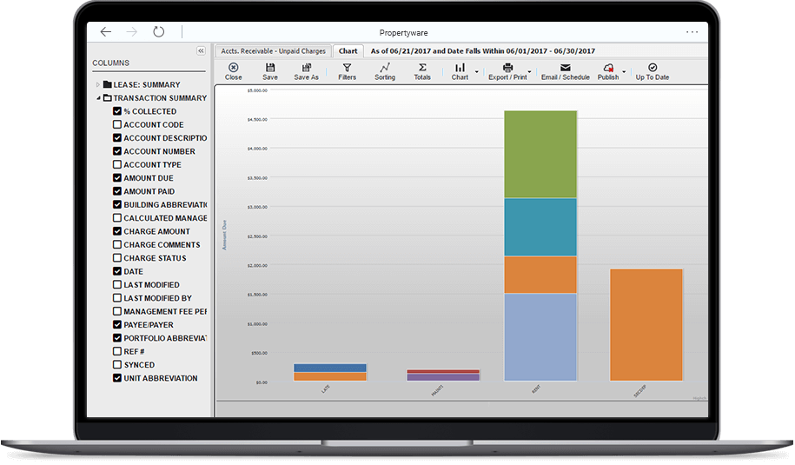Image resolution: width=795 pixels, height=465 pixels.
Task: Open Email / Schedule envelope icon
Action: pyautogui.click(x=566, y=68)
